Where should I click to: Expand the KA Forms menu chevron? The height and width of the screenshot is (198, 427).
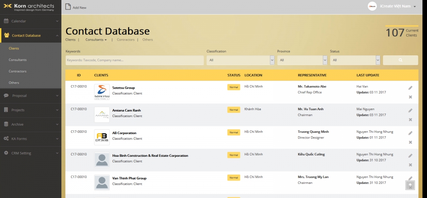point(57,139)
